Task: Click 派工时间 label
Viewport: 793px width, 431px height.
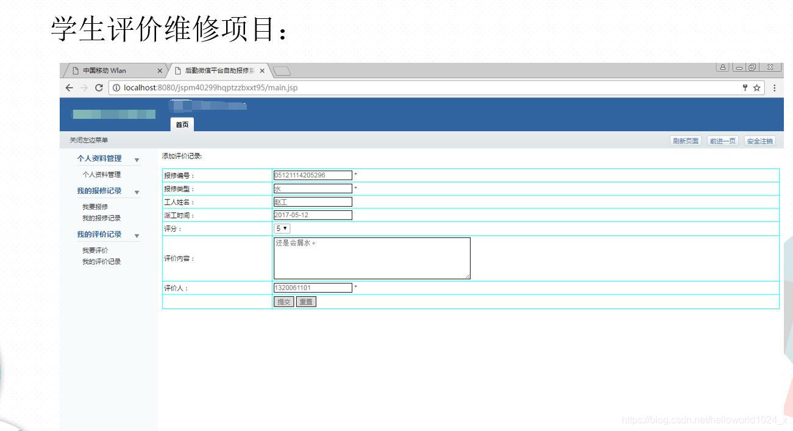Action: (179, 216)
